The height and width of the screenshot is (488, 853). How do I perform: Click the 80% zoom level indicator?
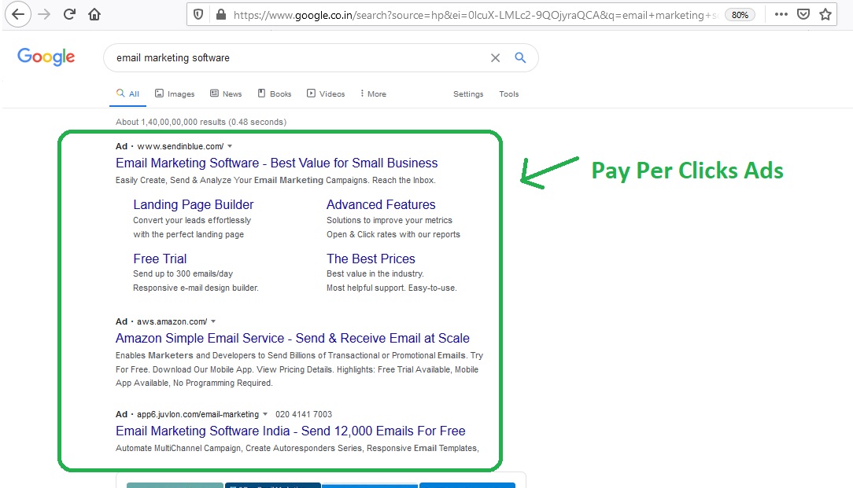point(739,14)
